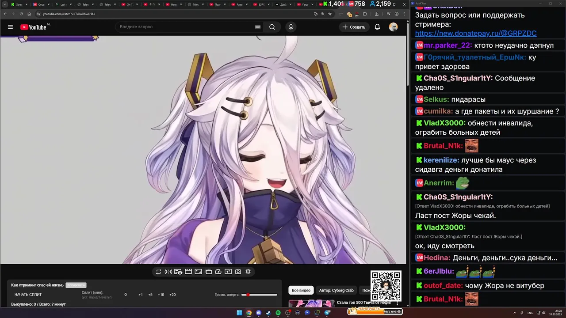Click the QR code overlay image
The width and height of the screenshot is (566, 318).
[x=386, y=286]
